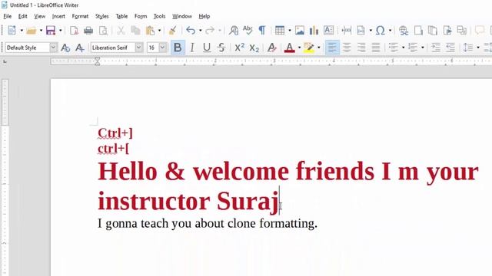Insert a chart
Viewport: 492px width, 276px height.
[314, 31]
